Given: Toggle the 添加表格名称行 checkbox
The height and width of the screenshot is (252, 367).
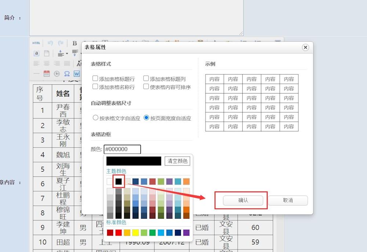Looking at the screenshot, I should click(x=95, y=87).
